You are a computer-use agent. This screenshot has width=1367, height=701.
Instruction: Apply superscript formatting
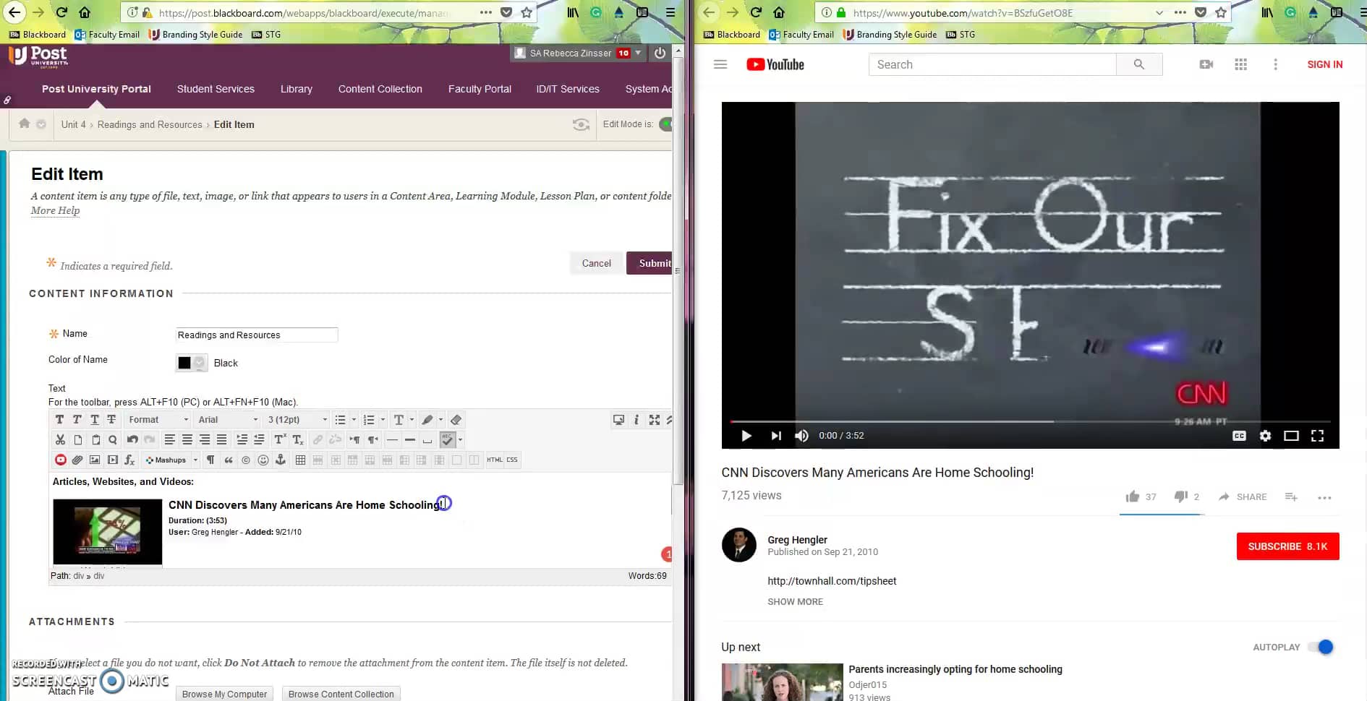(x=280, y=439)
